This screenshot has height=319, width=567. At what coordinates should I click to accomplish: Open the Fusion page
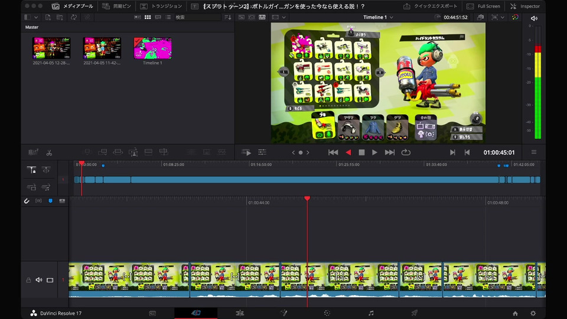(x=283, y=313)
